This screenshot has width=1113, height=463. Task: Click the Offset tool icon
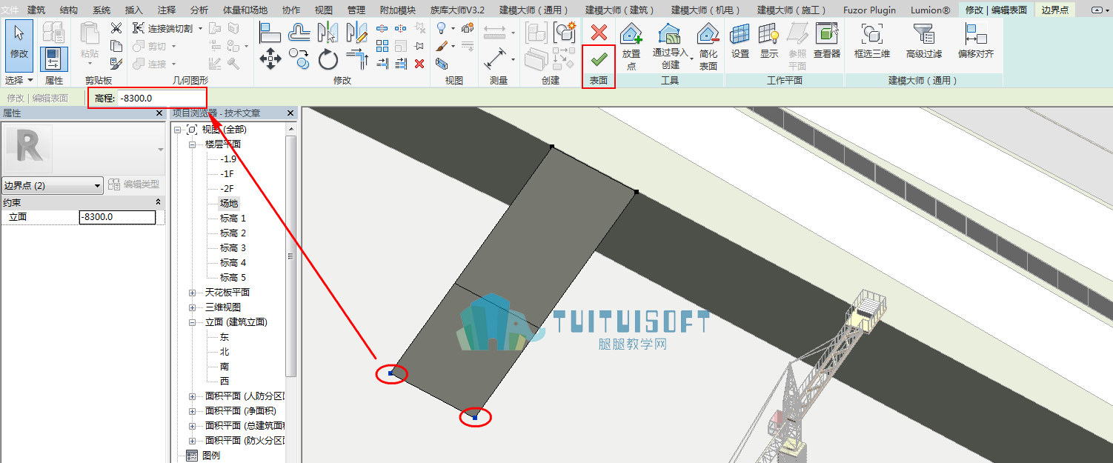point(299,32)
